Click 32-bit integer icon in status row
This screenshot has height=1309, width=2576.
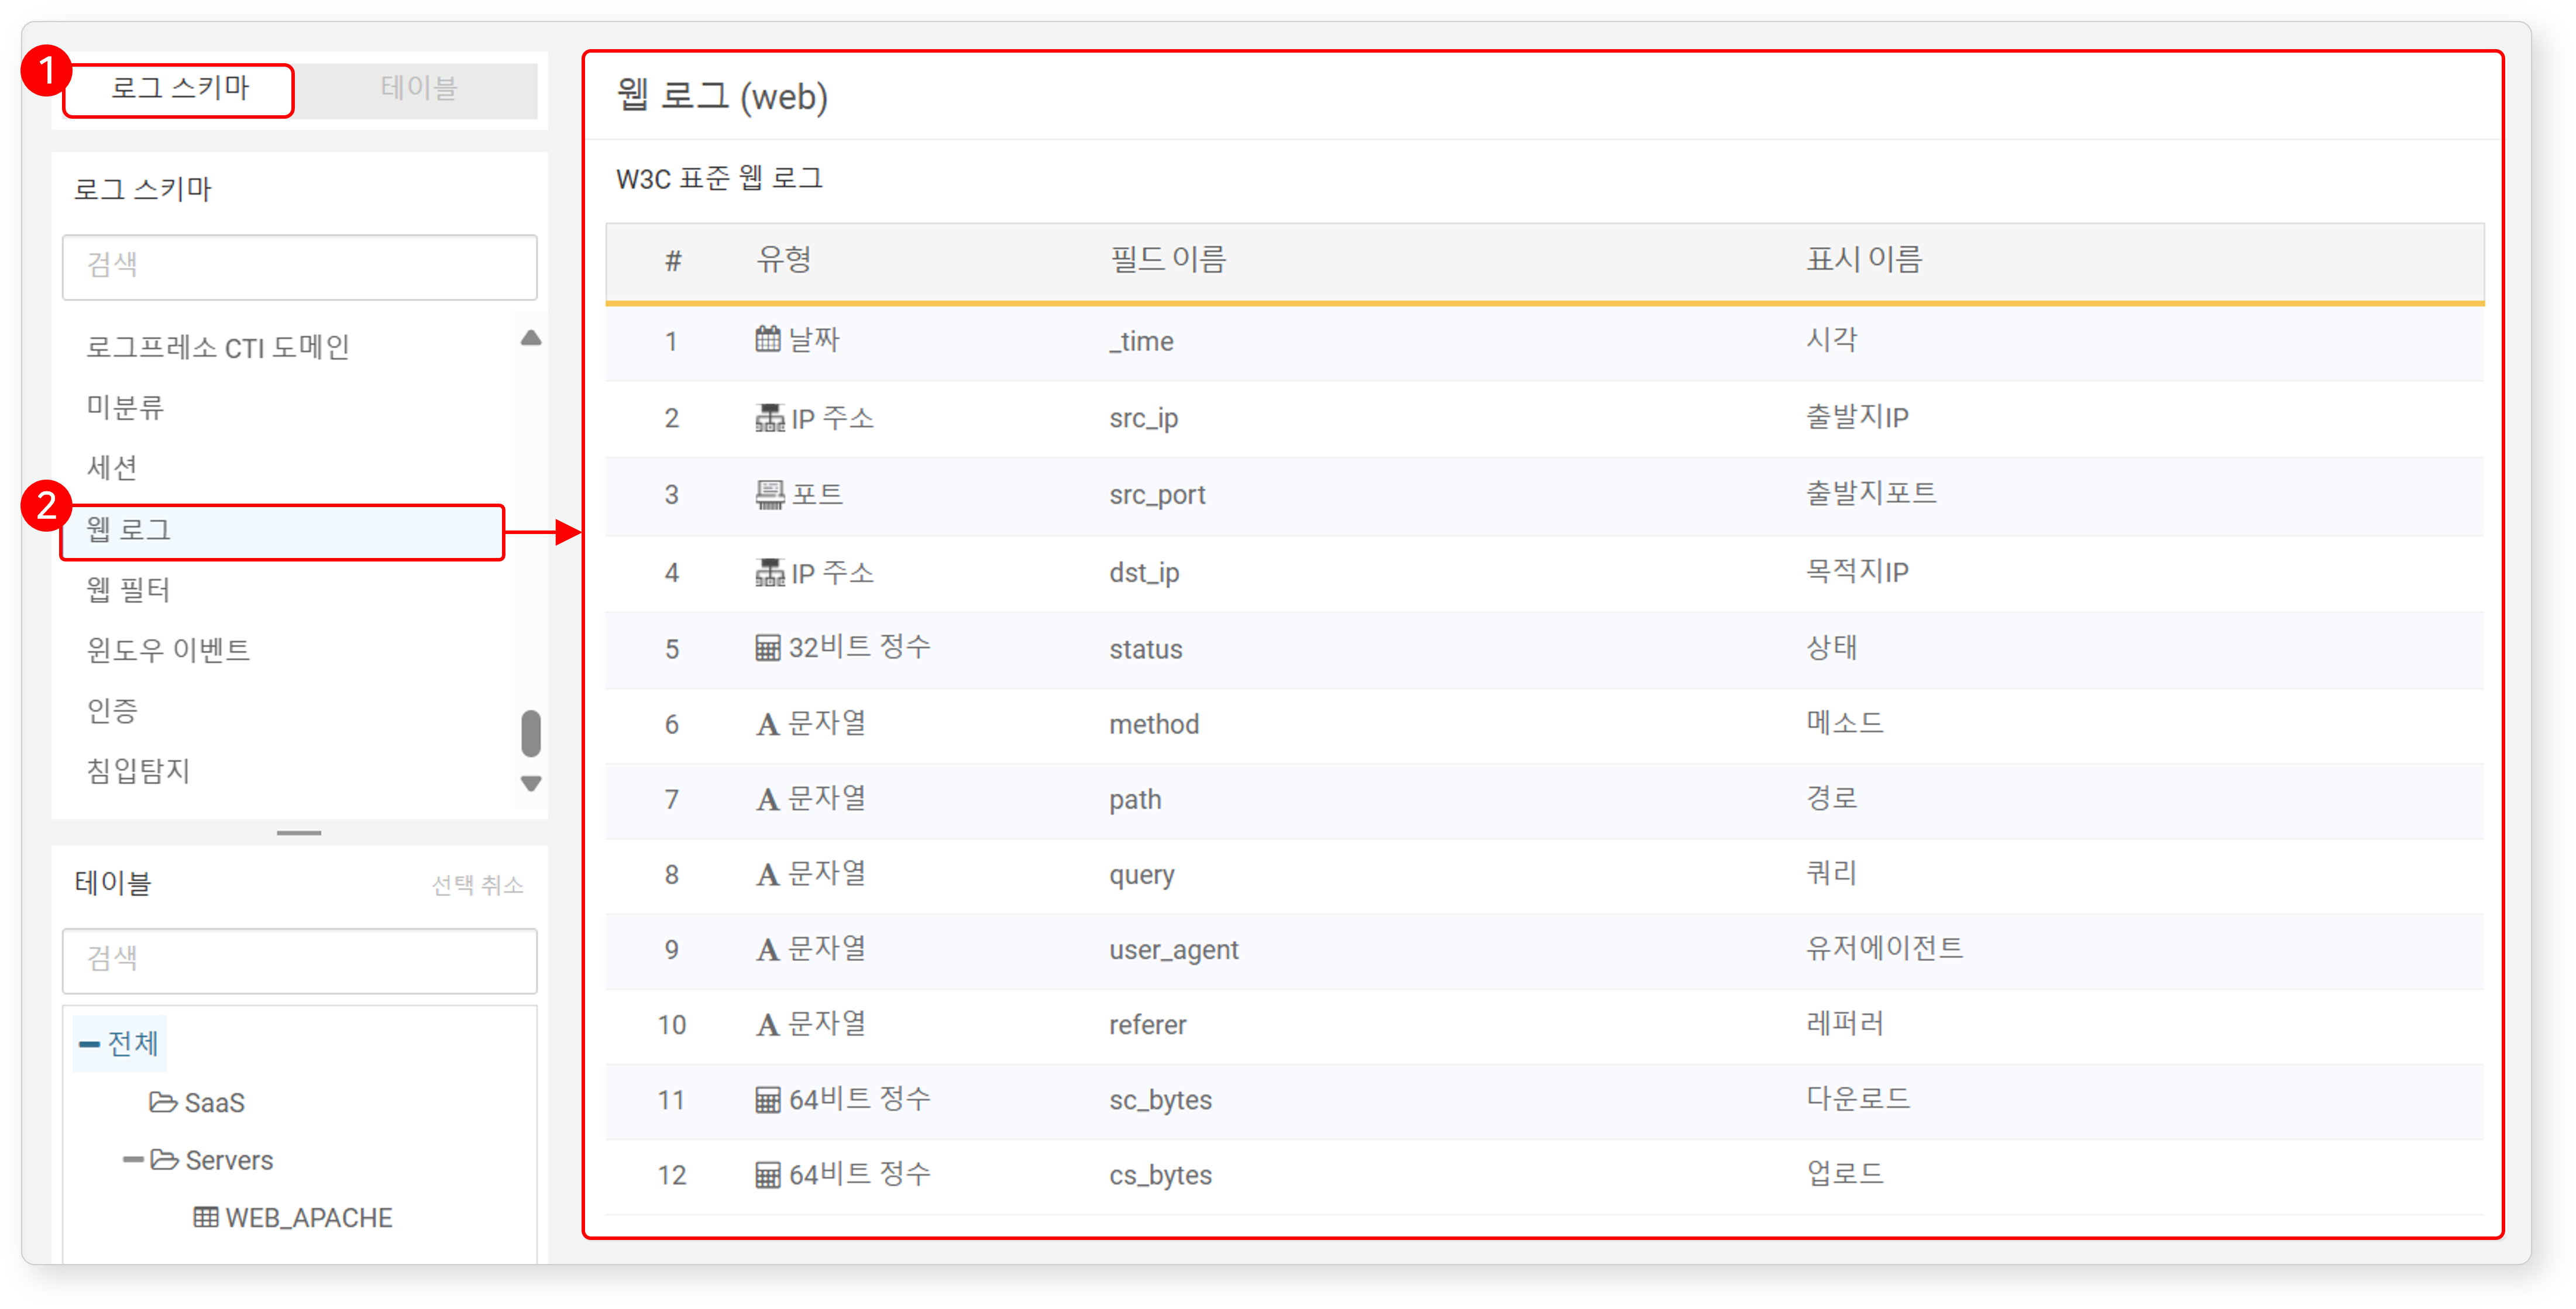click(x=767, y=648)
